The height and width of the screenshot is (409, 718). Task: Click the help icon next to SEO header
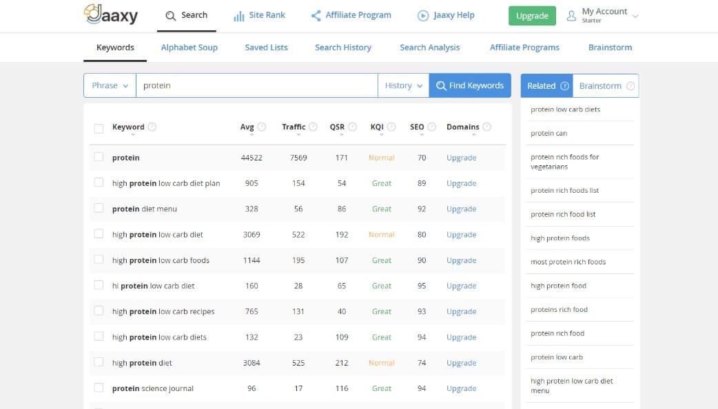point(431,127)
